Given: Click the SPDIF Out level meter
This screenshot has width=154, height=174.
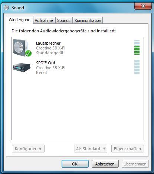Looking at the screenshot, I should 137,67.
